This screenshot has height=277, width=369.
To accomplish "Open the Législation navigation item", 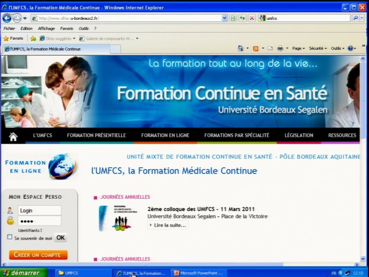I will pos(299,136).
